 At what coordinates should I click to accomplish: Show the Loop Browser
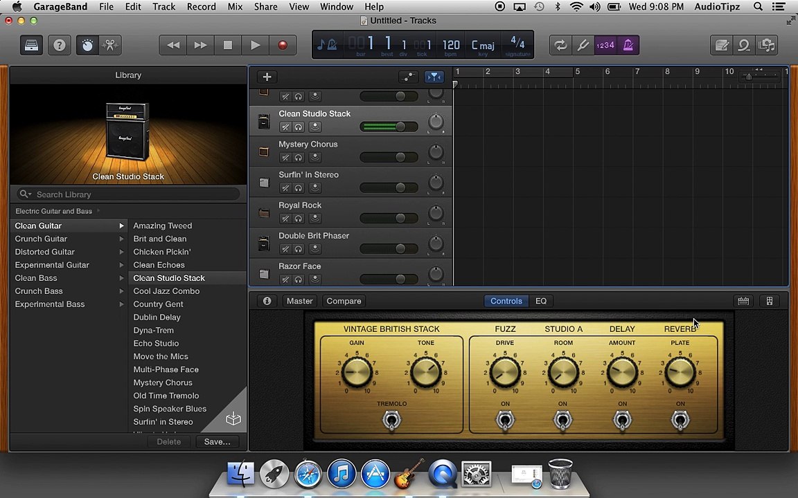coord(743,45)
